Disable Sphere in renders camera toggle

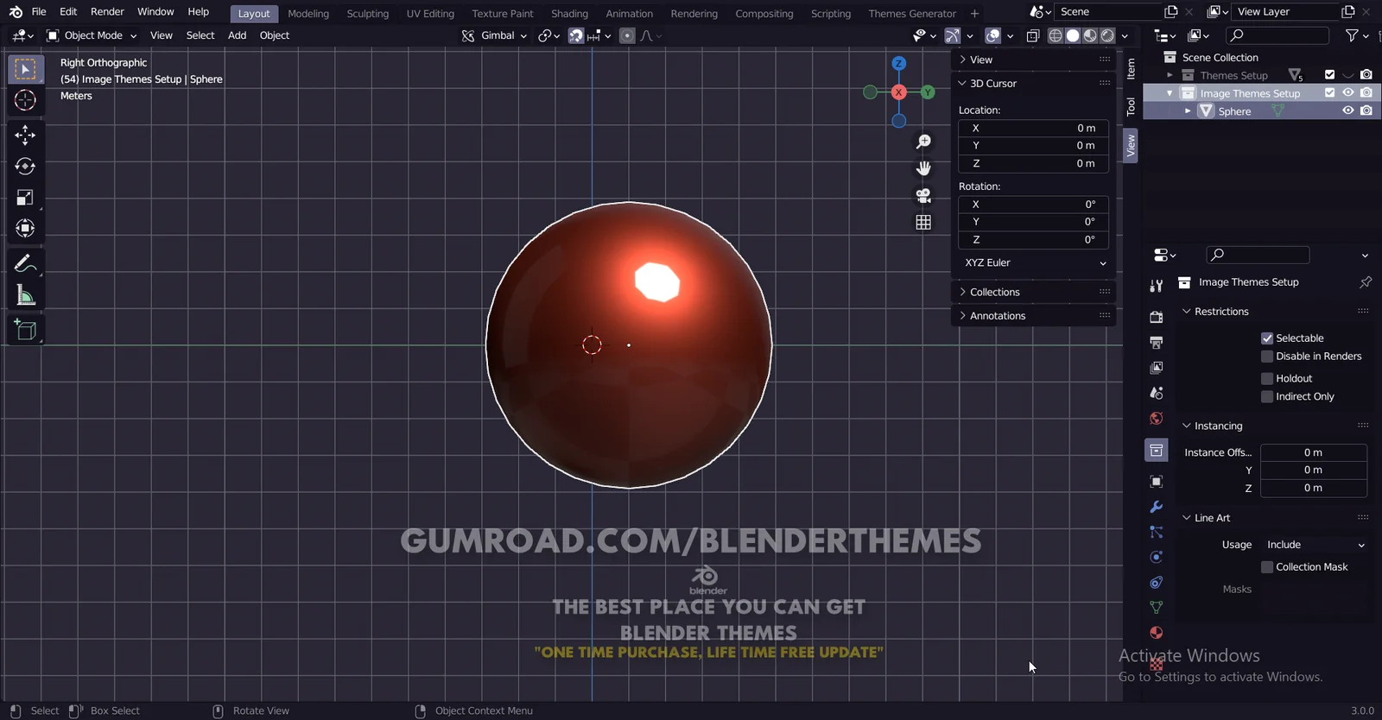pyautogui.click(x=1366, y=111)
